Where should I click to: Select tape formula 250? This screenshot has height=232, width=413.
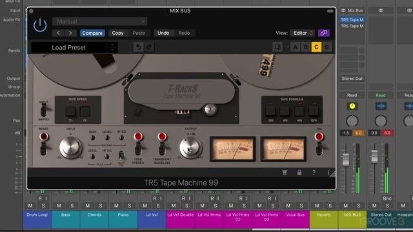pyautogui.click(x=270, y=111)
